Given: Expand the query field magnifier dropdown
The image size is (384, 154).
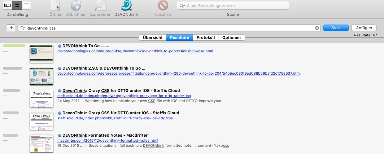Looking at the screenshot, I should pyautogui.click(x=23, y=28).
